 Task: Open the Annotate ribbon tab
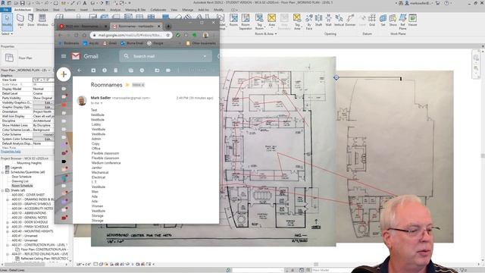[x=99, y=10]
